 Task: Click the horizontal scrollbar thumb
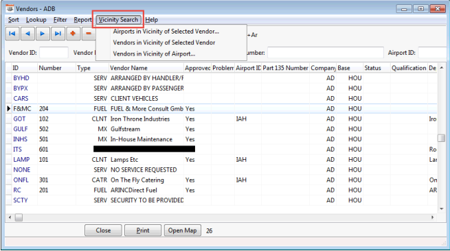[x=19, y=217]
